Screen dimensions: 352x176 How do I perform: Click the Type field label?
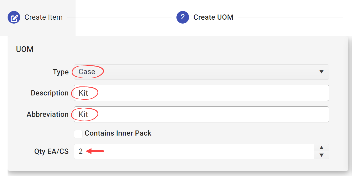pos(61,72)
